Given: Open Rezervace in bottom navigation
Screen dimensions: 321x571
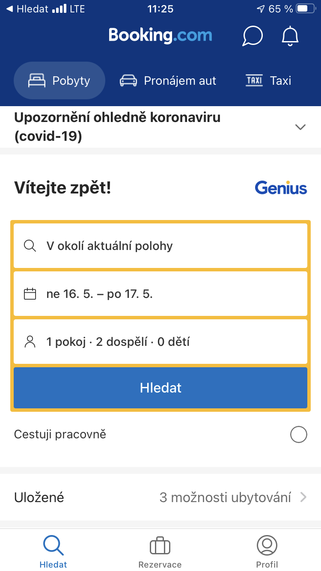Looking at the screenshot, I should [160, 552].
